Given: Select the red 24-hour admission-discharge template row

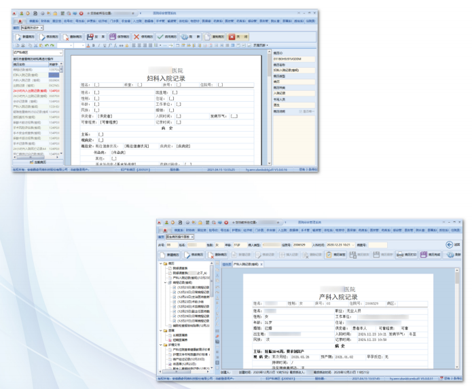Looking at the screenshot, I should coord(36,90).
